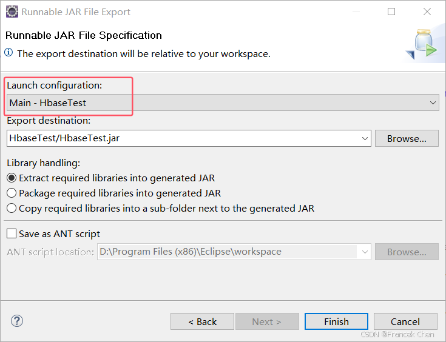Choose Copy required libraries into sub-folder option

point(12,209)
